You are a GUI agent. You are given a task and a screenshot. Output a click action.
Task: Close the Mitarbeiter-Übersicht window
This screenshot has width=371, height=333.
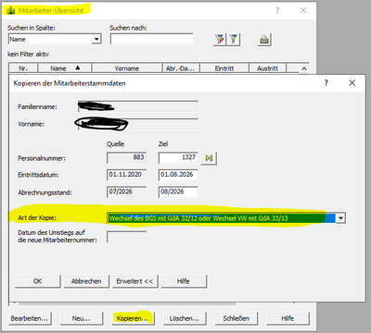pyautogui.click(x=303, y=10)
